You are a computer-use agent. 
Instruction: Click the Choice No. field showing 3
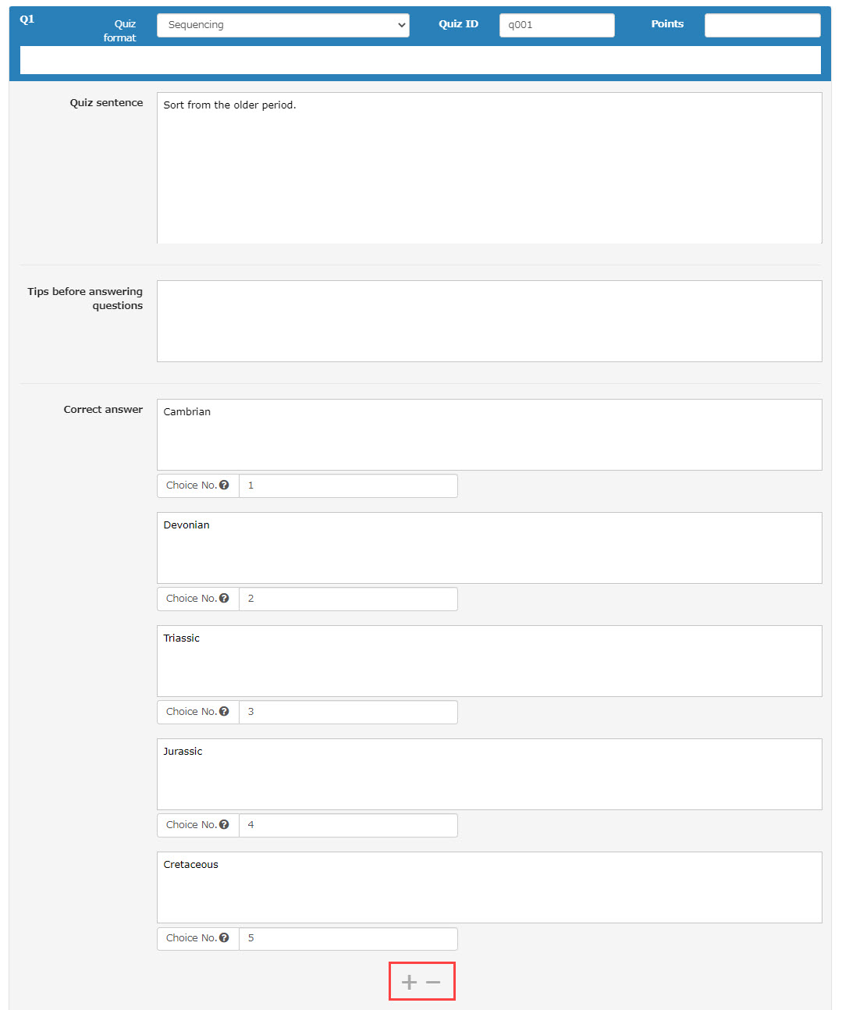pyautogui.click(x=348, y=712)
